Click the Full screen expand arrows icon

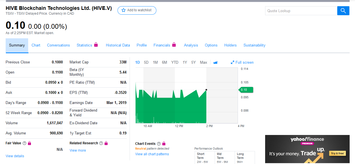(232, 62)
